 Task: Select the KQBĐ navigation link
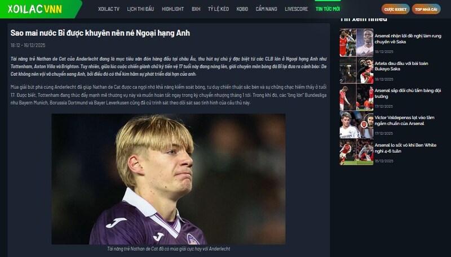pyautogui.click(x=242, y=9)
